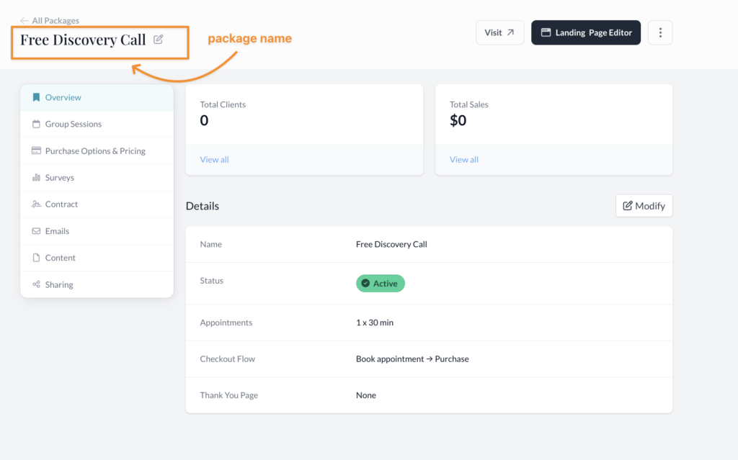Click the document icon next to Content
The width and height of the screenshot is (738, 460).
[x=36, y=258]
